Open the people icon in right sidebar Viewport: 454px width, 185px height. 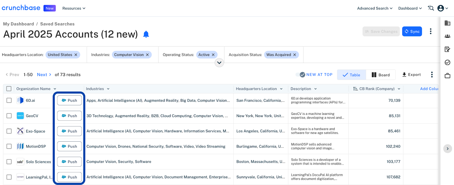click(x=447, y=36)
